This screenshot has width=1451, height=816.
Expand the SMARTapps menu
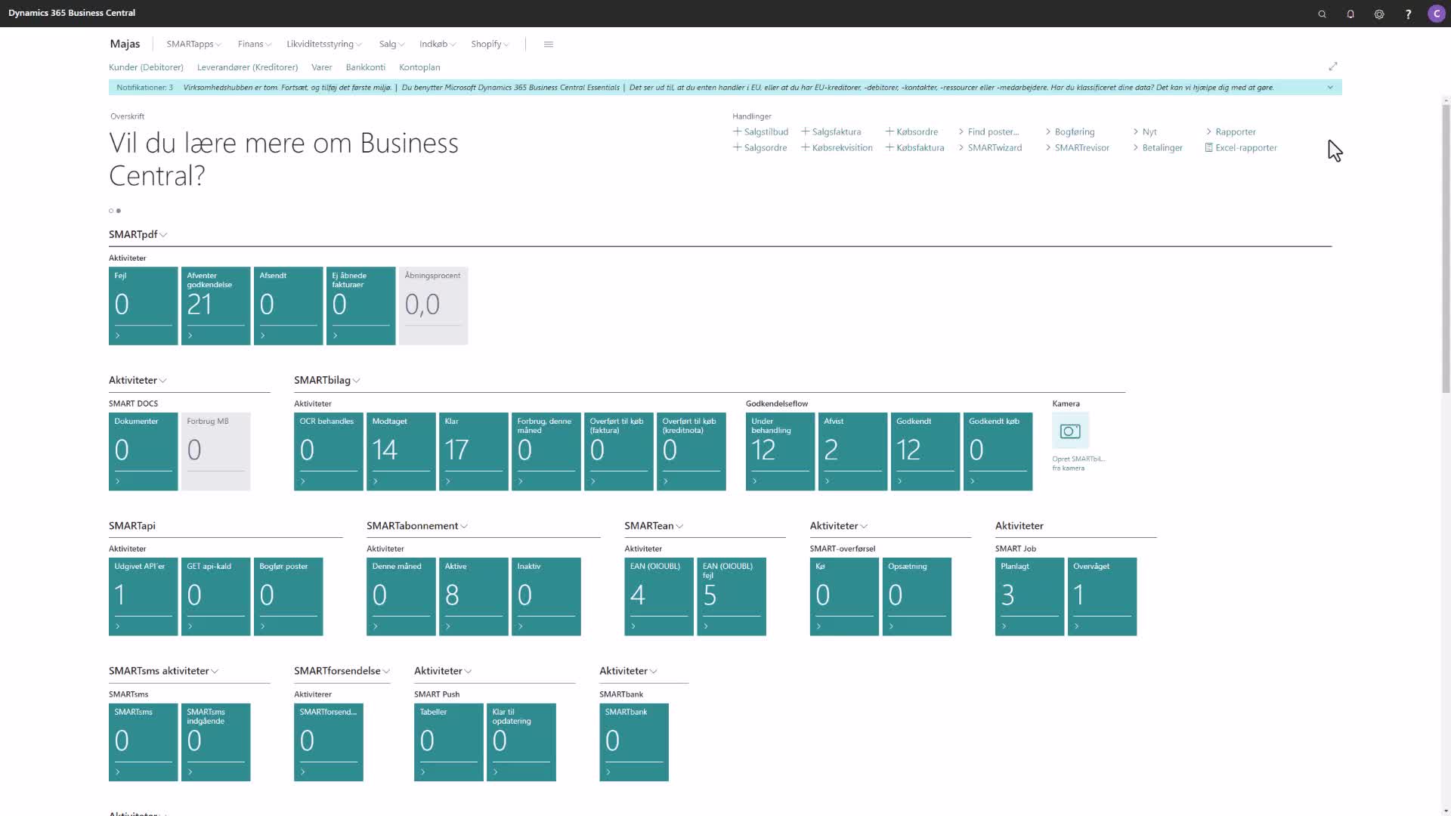point(193,45)
